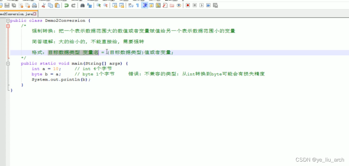Toggle the Word Wrap toolbar button
Screen dimensions: 349x166
click(x=131, y=5)
